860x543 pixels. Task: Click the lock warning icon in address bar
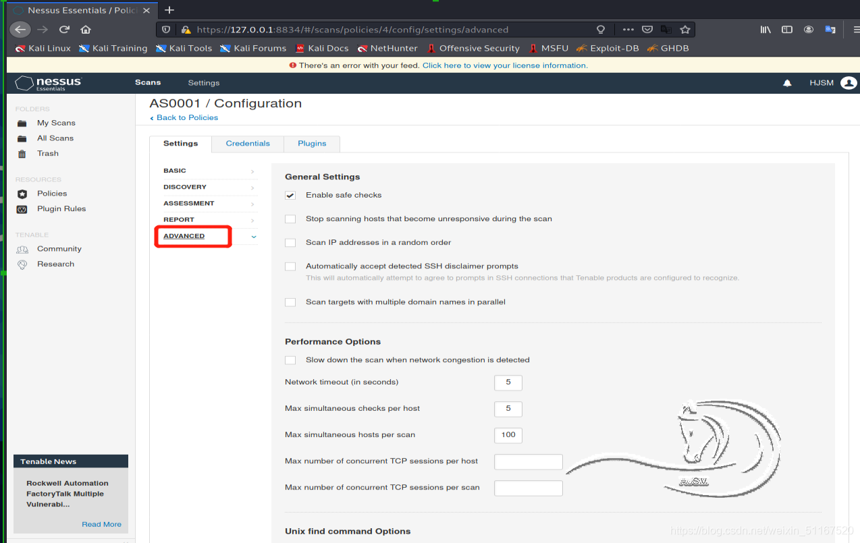(x=186, y=30)
